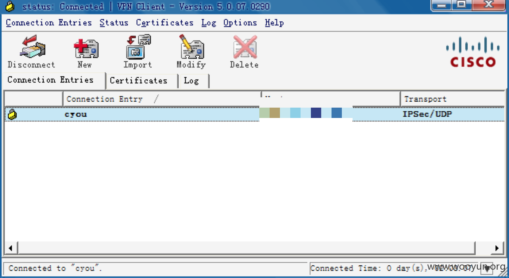Open the Status menu
The height and width of the screenshot is (278, 509).
(114, 23)
